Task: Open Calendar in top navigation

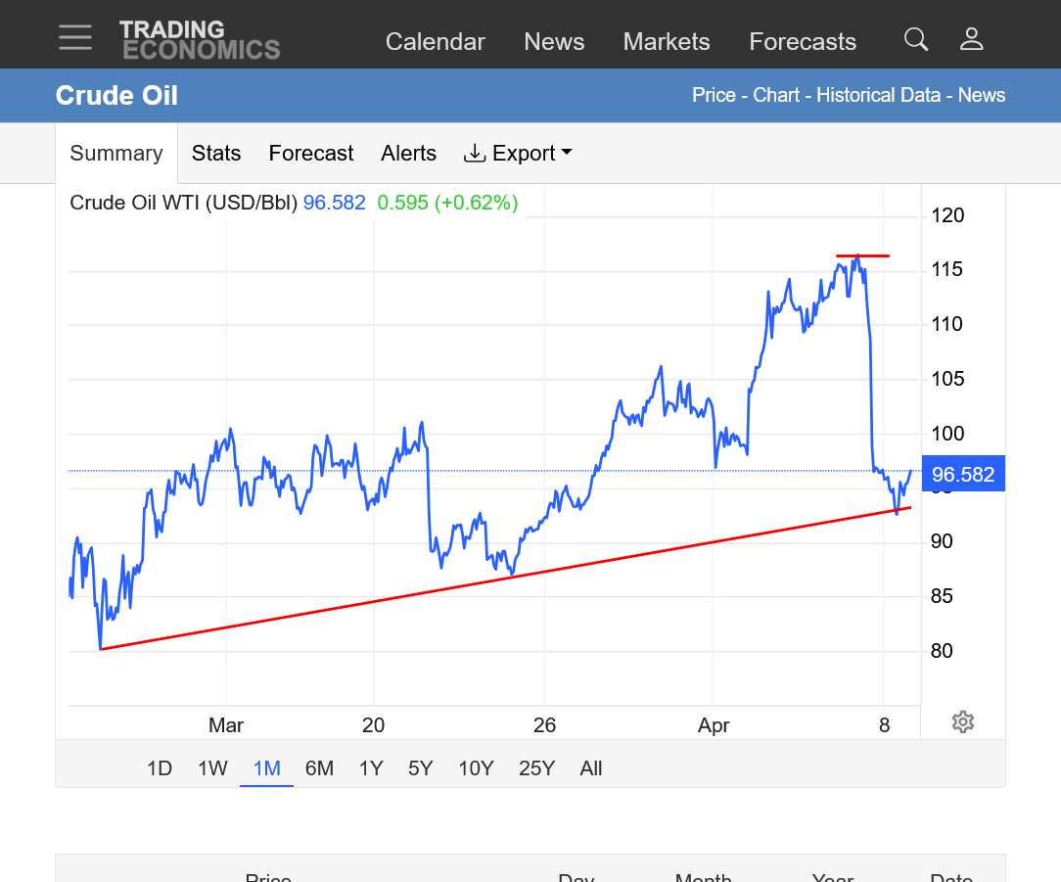Action: pyautogui.click(x=435, y=42)
